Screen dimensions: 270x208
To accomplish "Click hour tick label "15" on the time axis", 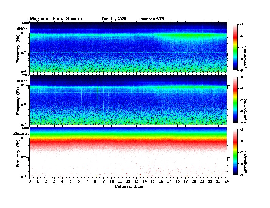I will click(153, 181).
